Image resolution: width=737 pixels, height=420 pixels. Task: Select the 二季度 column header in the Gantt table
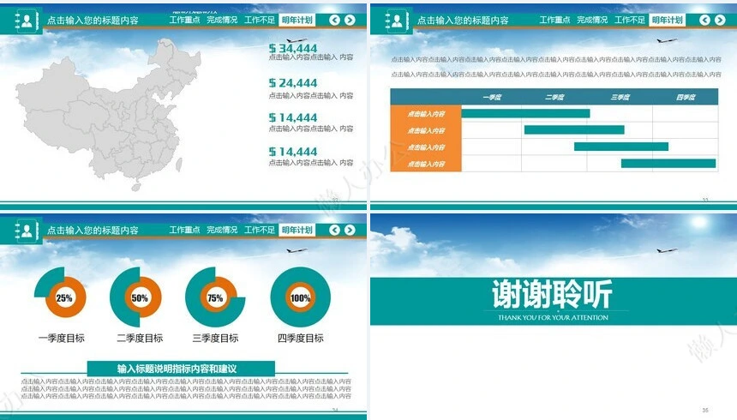pos(554,98)
